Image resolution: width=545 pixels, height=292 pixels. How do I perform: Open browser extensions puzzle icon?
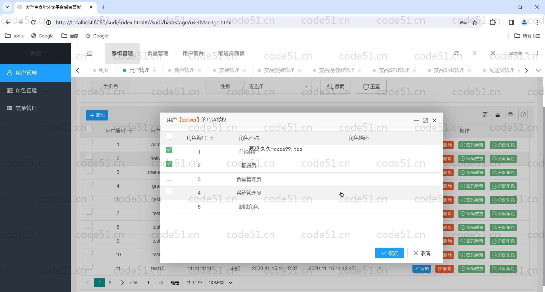pos(493,22)
